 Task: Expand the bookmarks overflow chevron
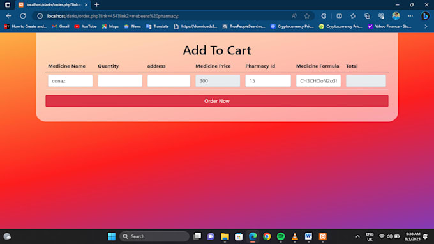[426, 26]
